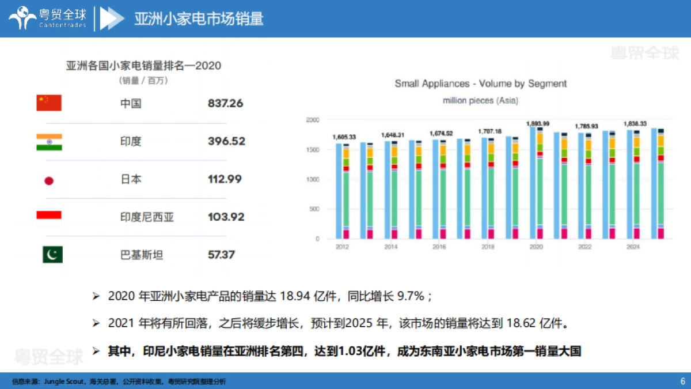Select the China sales value 837.26
691x389 pixels.
(227, 103)
